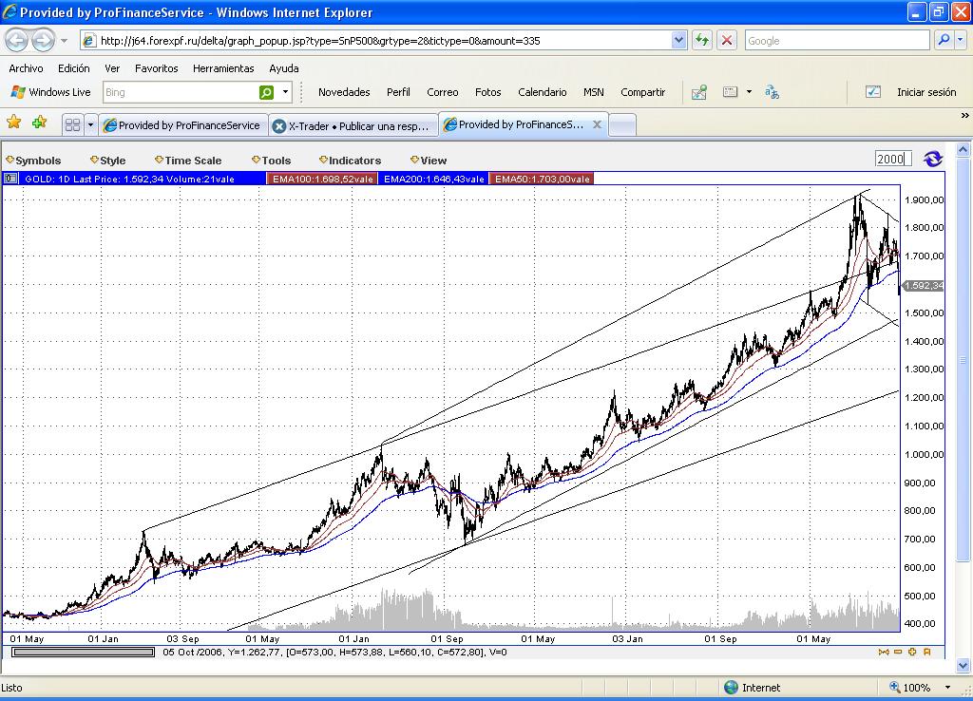Image resolution: width=973 pixels, height=701 pixels.
Task: Toggle the EMA200 indicator label
Action: click(x=433, y=179)
